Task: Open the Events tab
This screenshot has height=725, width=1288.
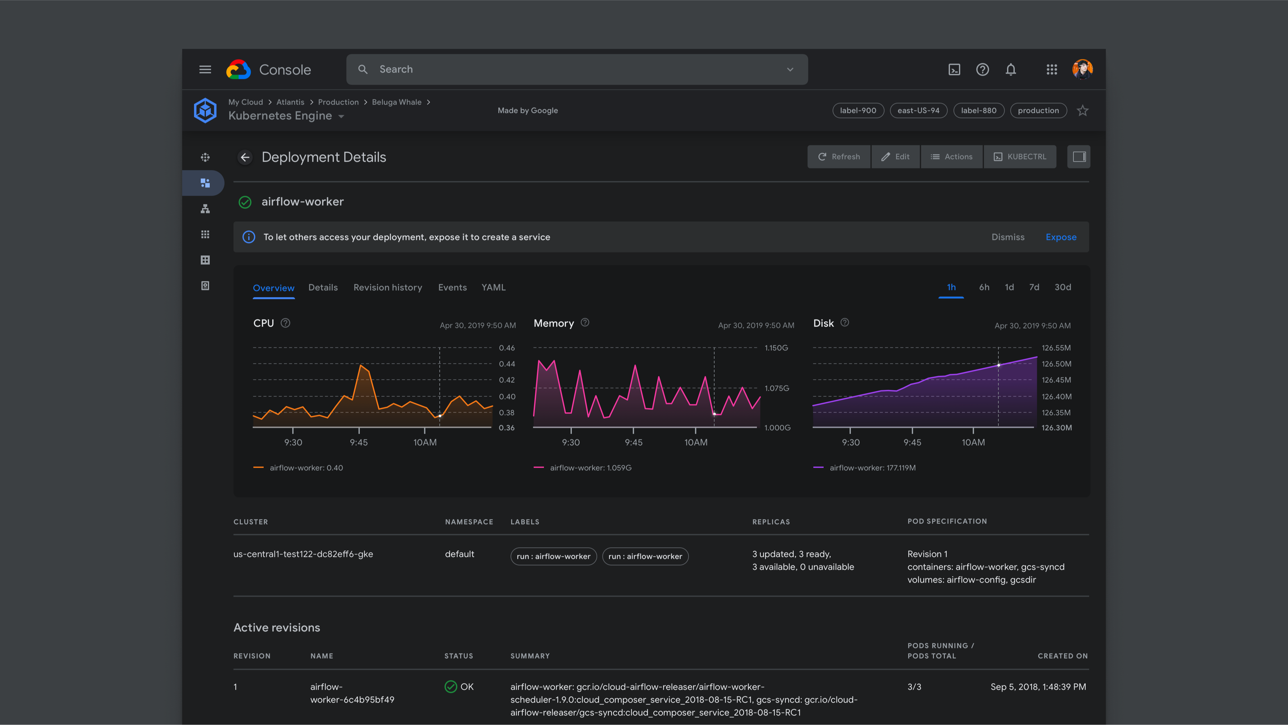Action: point(453,287)
